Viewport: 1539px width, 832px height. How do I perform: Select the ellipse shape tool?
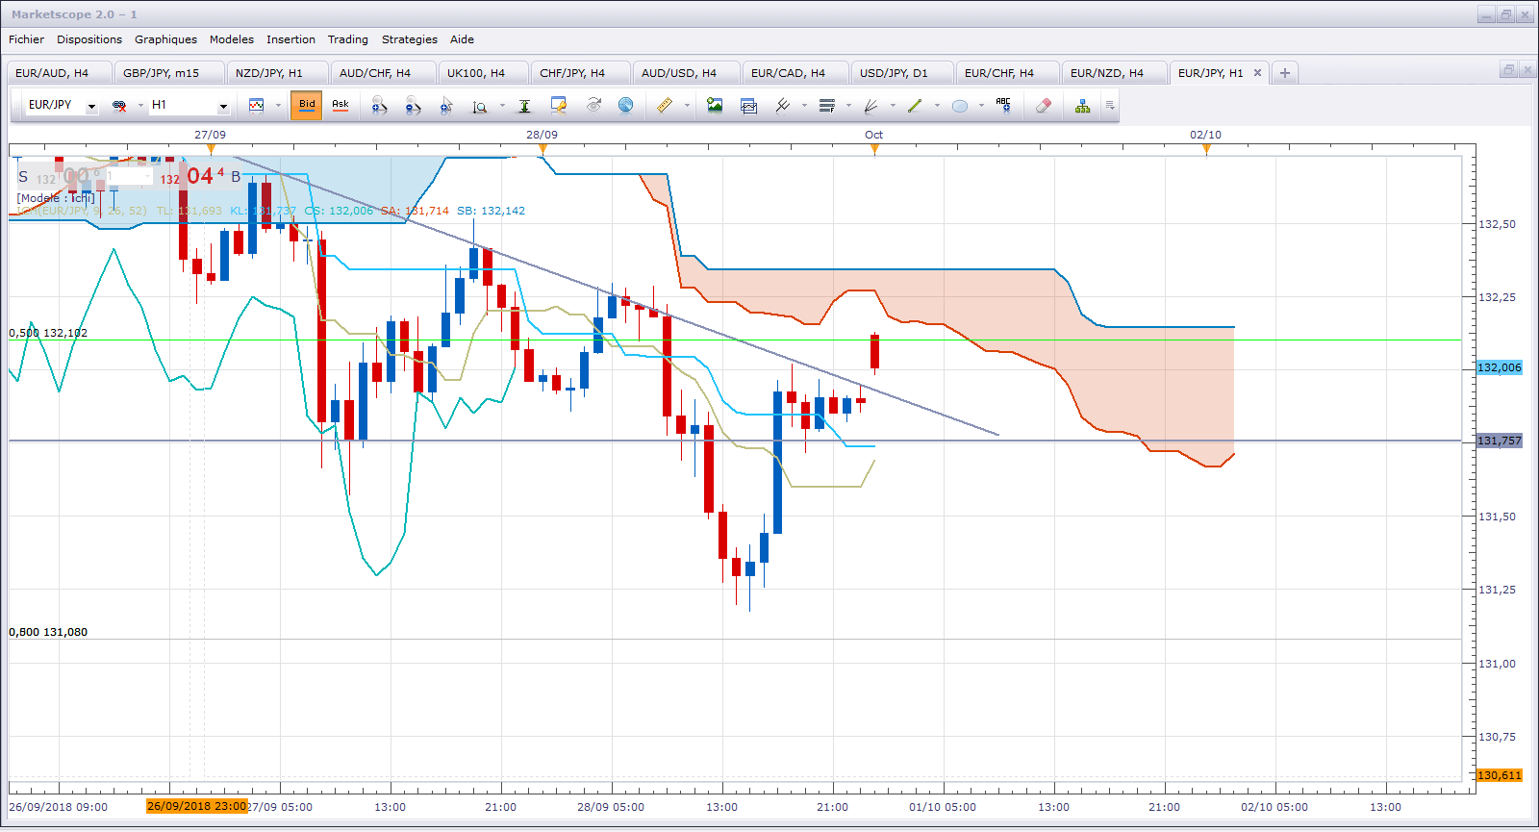pos(959,106)
